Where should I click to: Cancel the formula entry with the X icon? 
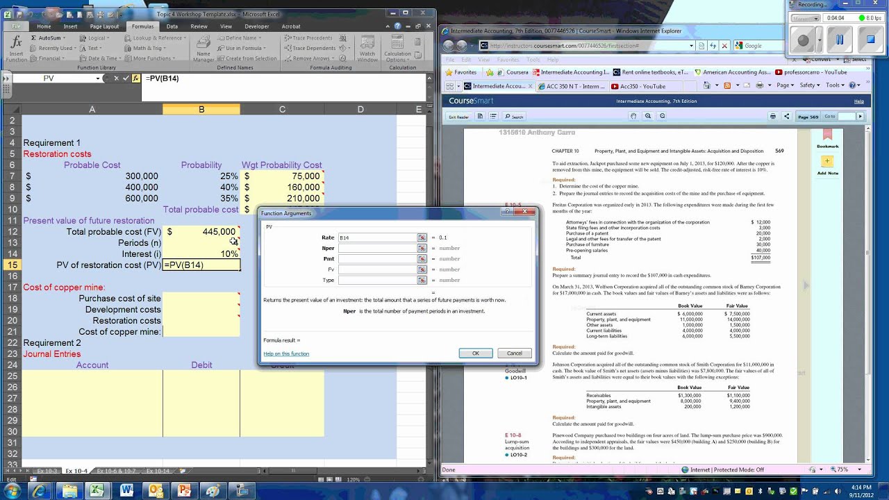click(116, 78)
